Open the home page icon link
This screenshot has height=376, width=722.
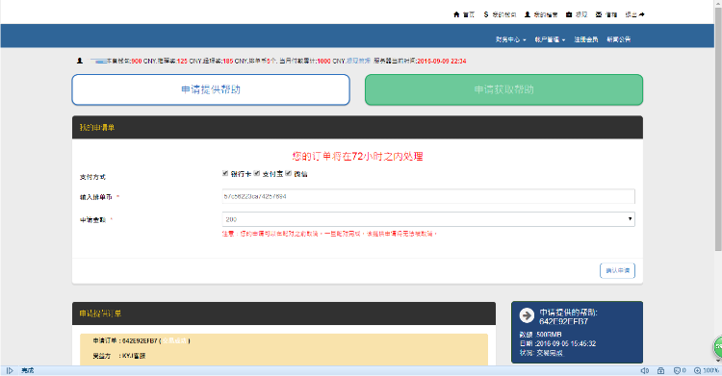coord(456,14)
